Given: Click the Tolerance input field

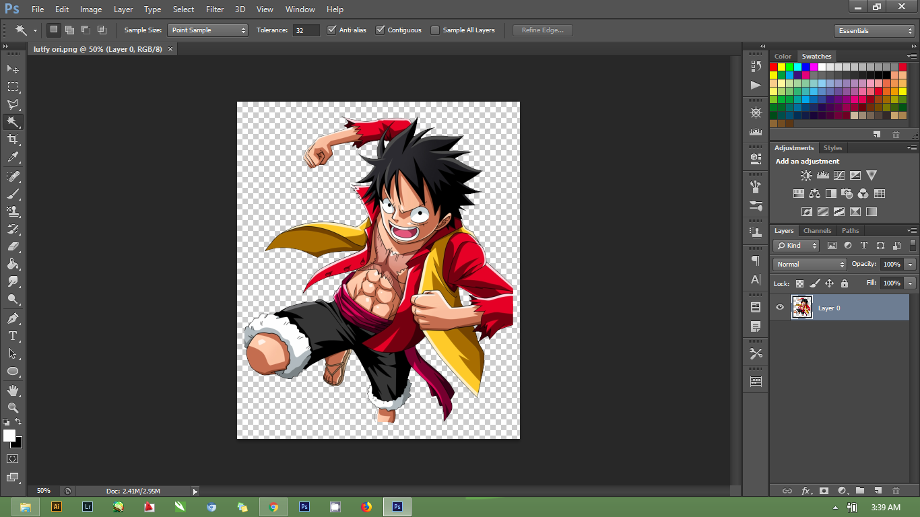Looking at the screenshot, I should point(306,30).
